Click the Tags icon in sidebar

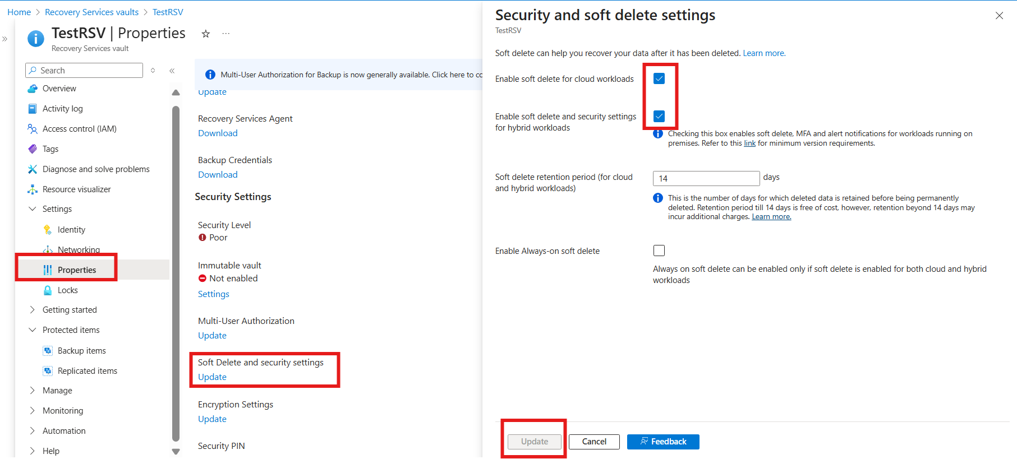click(x=33, y=149)
